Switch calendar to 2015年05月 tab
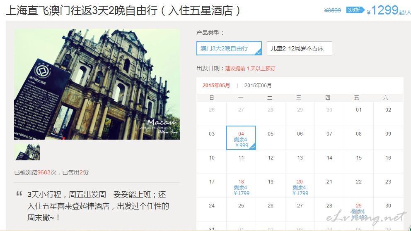Viewport: 411px width, 231px height. tap(216, 86)
